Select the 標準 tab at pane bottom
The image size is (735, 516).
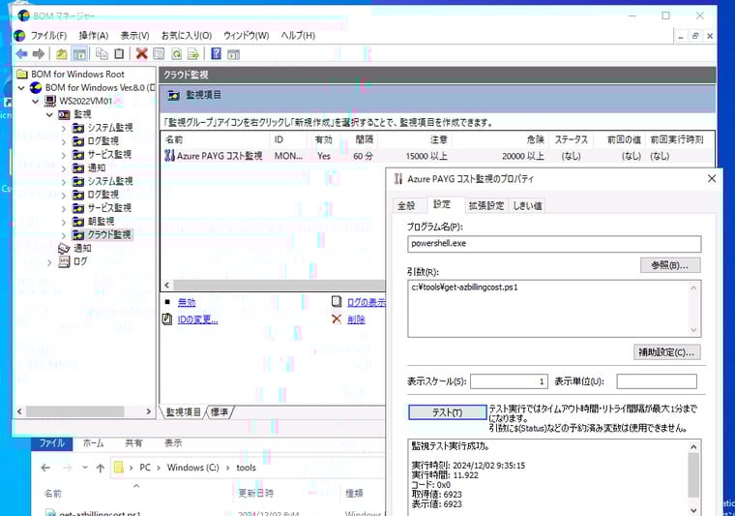[220, 411]
